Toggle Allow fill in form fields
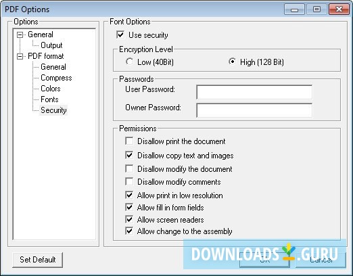Screen dimensions: 353x276 tap(129, 207)
